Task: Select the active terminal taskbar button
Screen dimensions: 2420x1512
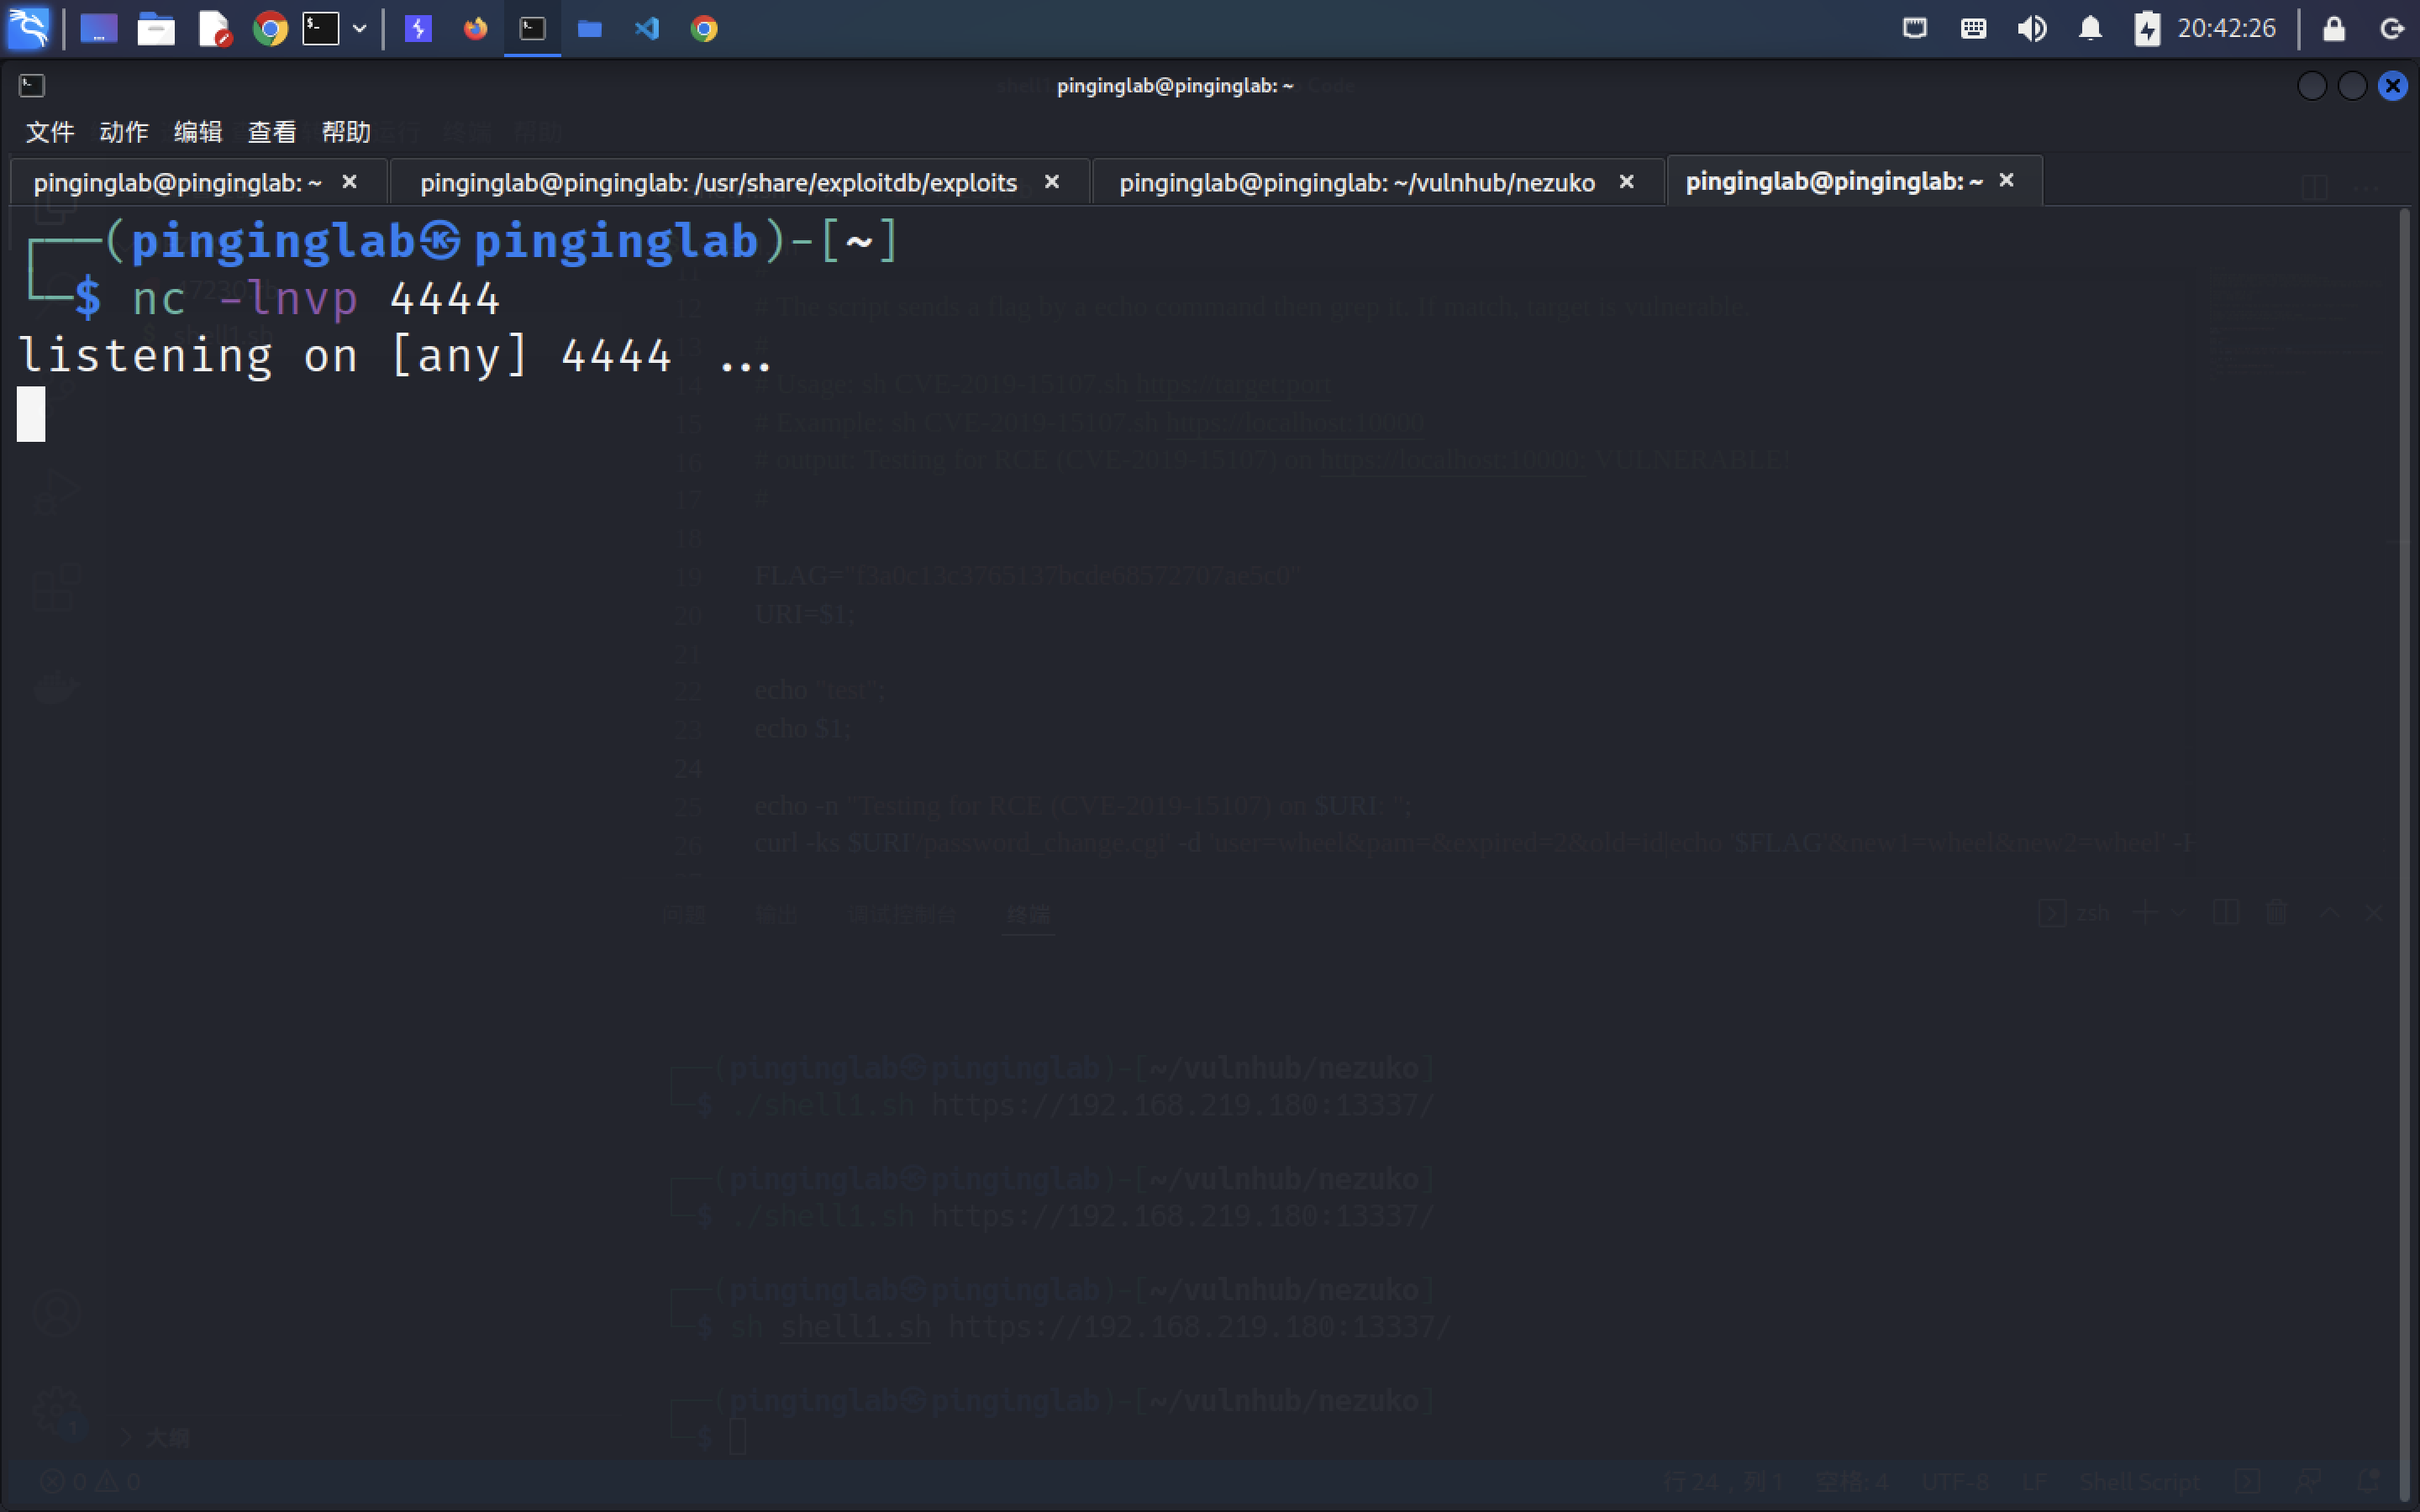Action: point(532,28)
